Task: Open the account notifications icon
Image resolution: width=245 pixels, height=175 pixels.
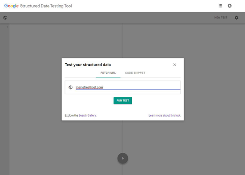Action: coord(230,6)
